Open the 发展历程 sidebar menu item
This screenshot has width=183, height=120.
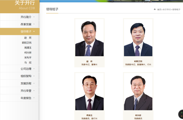coord(20,83)
